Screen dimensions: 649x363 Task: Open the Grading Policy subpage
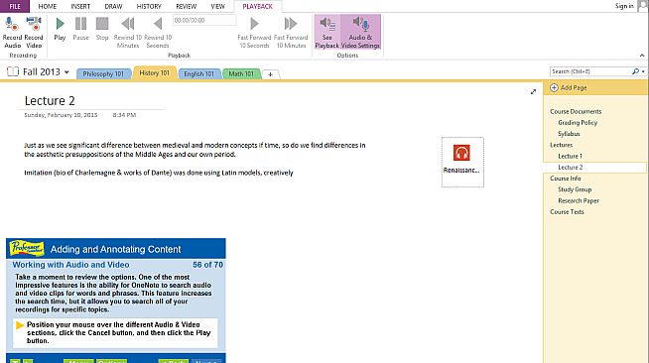click(x=578, y=123)
